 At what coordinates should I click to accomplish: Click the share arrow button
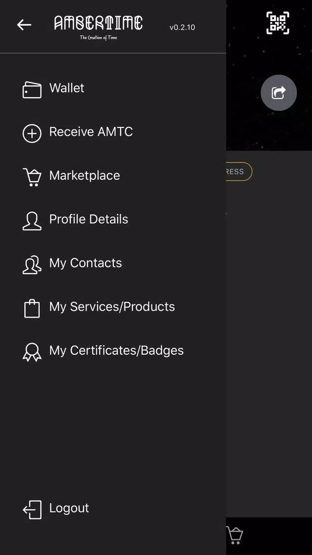[279, 93]
